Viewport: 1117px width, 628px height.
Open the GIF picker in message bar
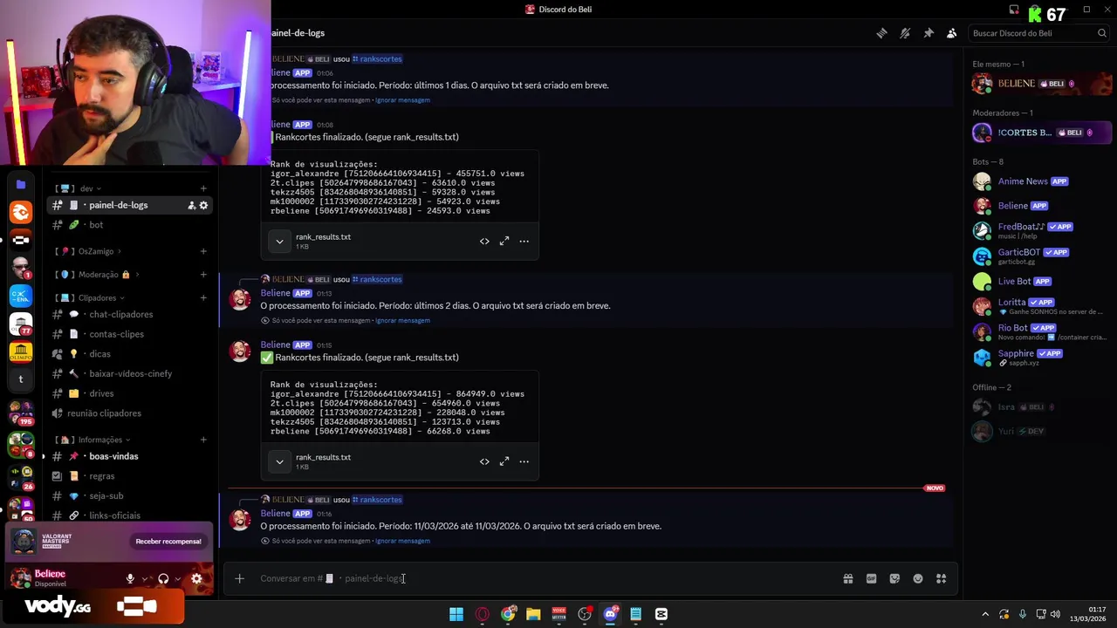(871, 578)
